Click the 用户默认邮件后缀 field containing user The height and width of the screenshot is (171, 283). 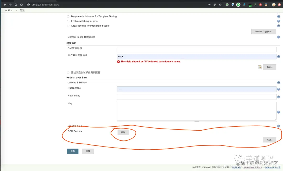(197, 57)
